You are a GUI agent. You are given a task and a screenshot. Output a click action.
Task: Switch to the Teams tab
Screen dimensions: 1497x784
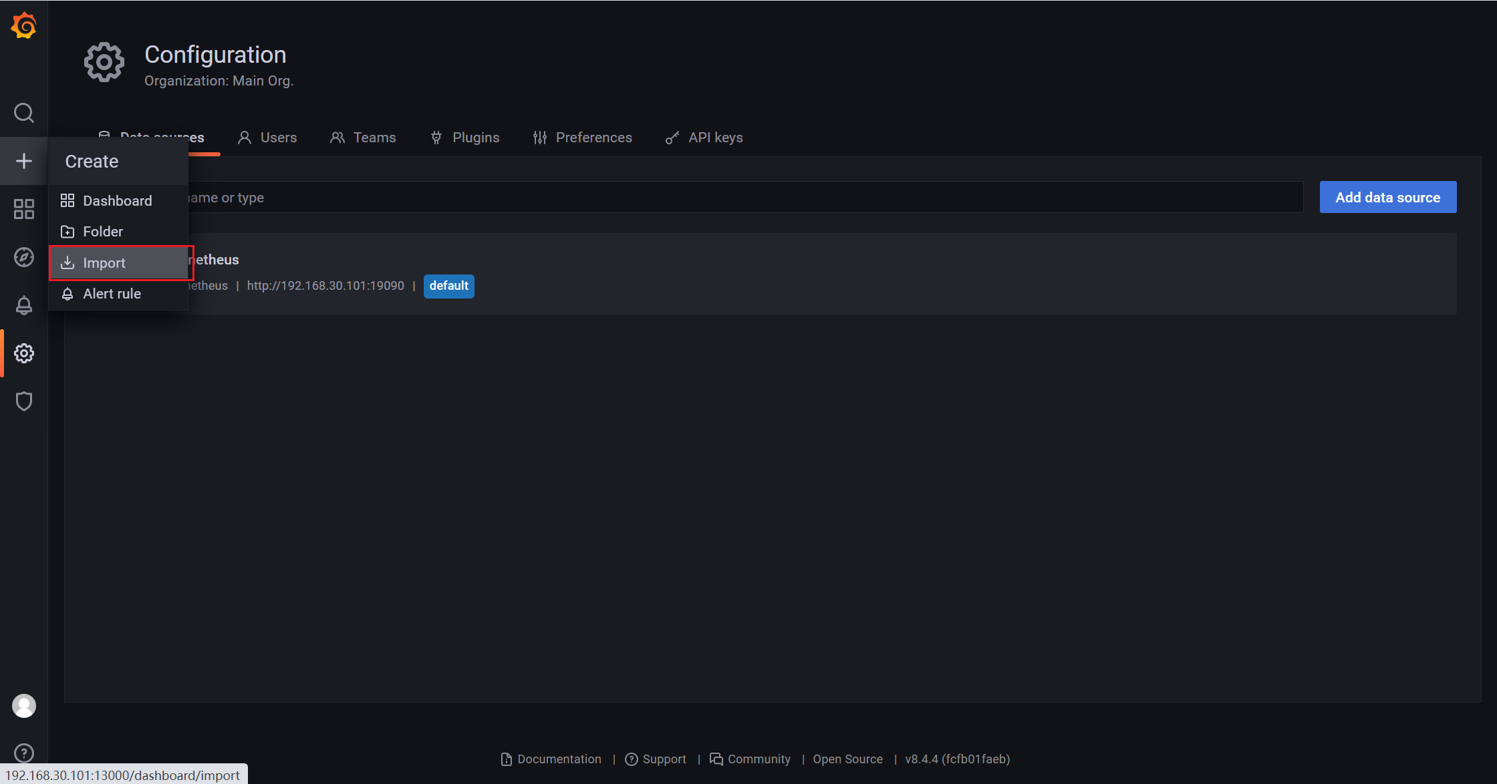(x=363, y=138)
